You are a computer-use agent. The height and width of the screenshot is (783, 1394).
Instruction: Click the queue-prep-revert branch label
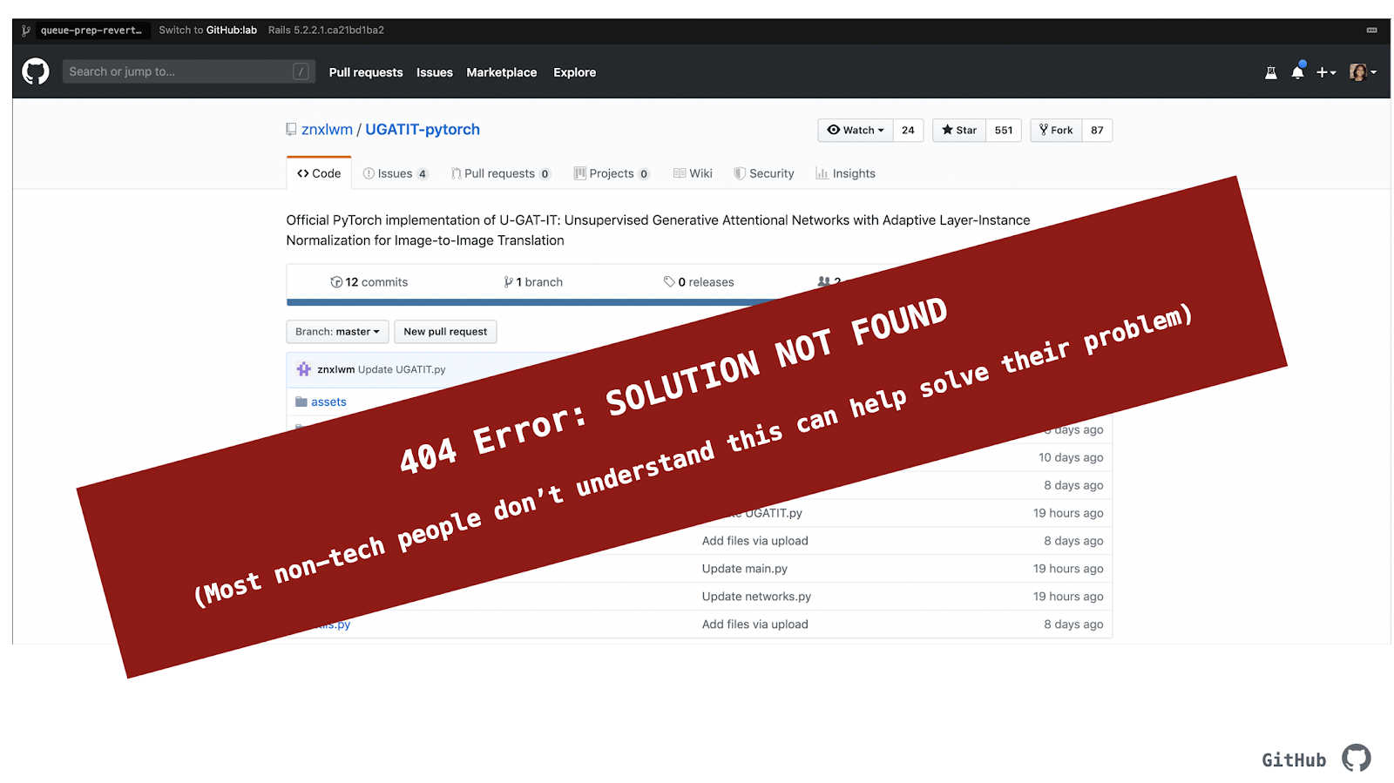pyautogui.click(x=91, y=30)
